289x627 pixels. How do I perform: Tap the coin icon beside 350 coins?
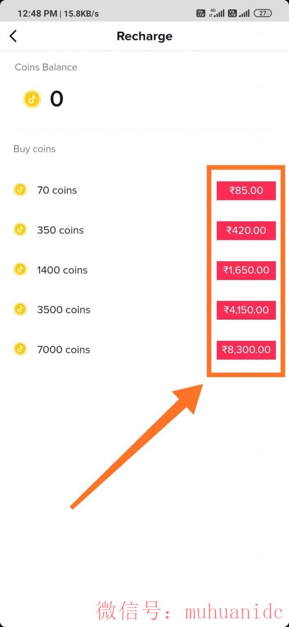(20, 229)
